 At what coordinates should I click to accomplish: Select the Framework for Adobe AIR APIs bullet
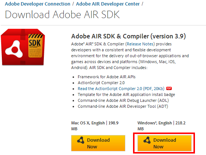(107, 77)
